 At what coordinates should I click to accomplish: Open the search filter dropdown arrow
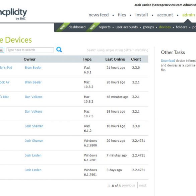click(x=2, y=50)
